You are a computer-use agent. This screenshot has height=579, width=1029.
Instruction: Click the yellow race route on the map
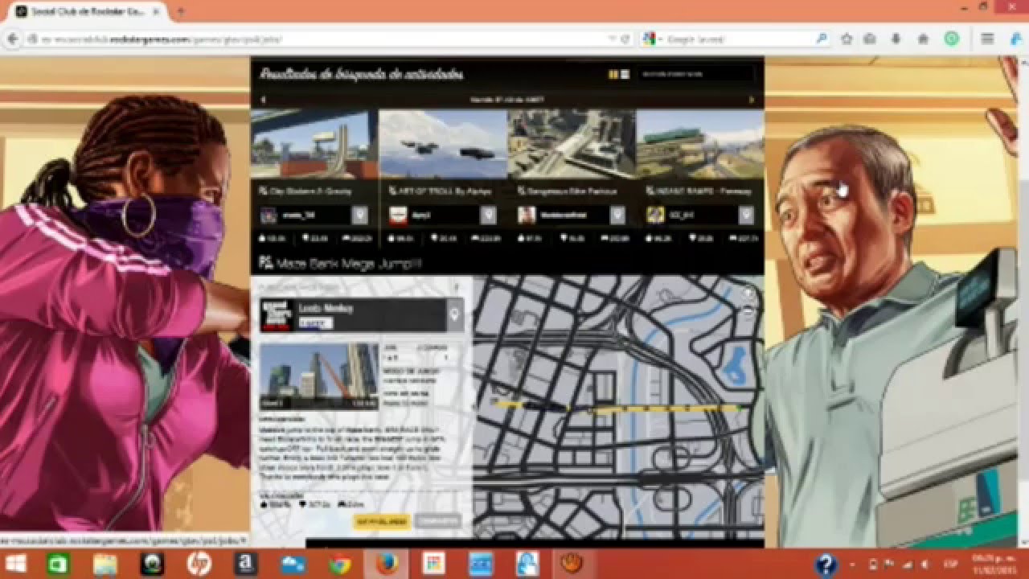pos(617,408)
